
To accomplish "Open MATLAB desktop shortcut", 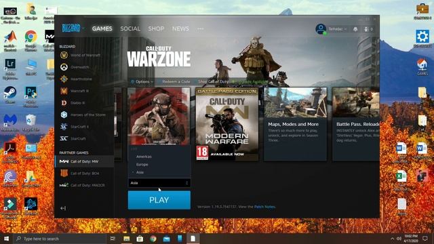I will (x=10, y=41).
